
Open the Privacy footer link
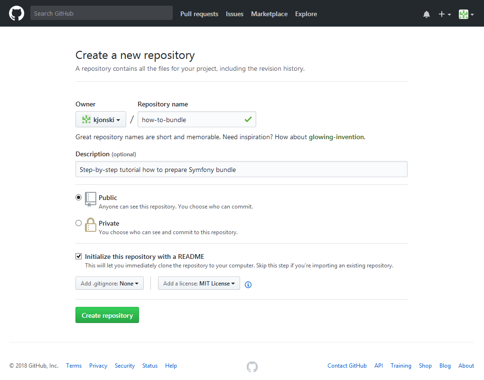pyautogui.click(x=98, y=366)
